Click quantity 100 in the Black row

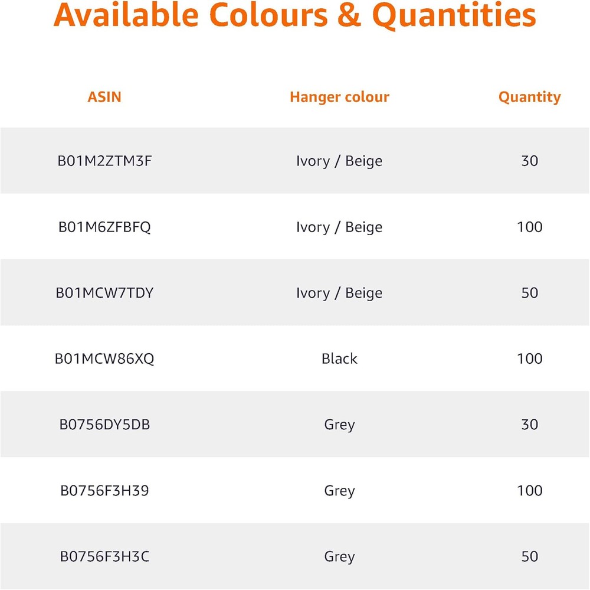tap(529, 358)
